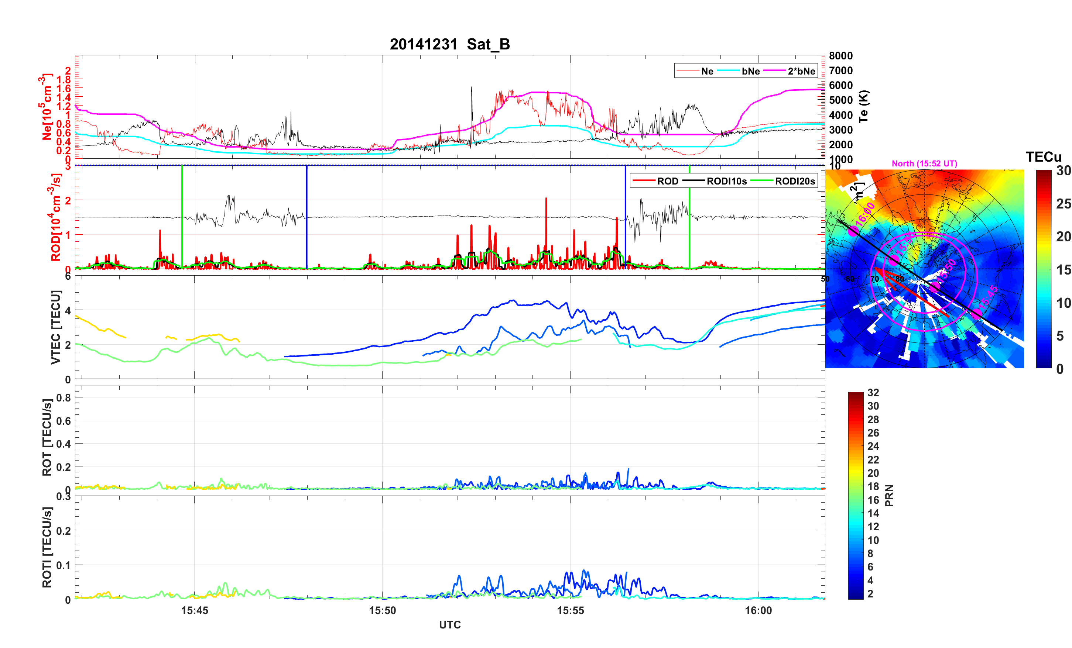The width and height of the screenshot is (1072, 648).
Task: Click the UTC x-axis label
Action: [x=449, y=624]
